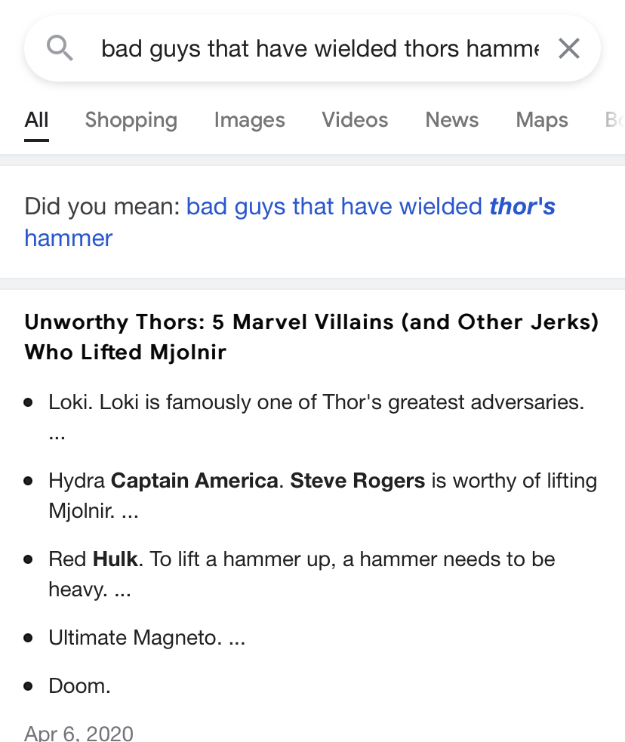Go to the Videos tab
Image resolution: width=625 pixels, height=742 pixels.
coord(355,120)
